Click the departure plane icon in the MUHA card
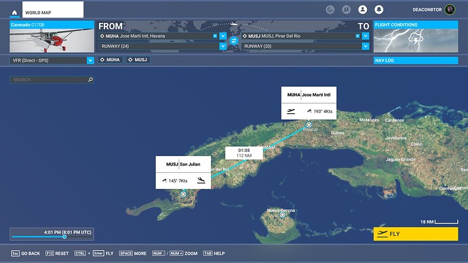Image resolution: width=468 pixels, height=263 pixels. pyautogui.click(x=291, y=111)
